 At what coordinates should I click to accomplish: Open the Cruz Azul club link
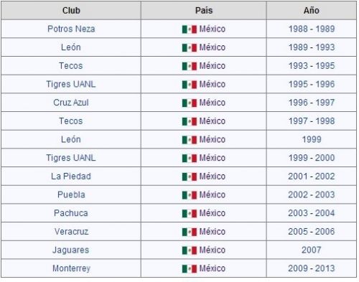[x=71, y=103]
